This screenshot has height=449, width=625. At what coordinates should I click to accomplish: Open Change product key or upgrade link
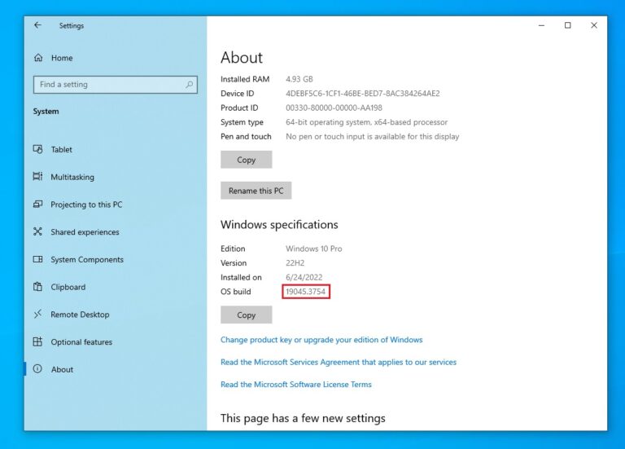[x=321, y=340]
